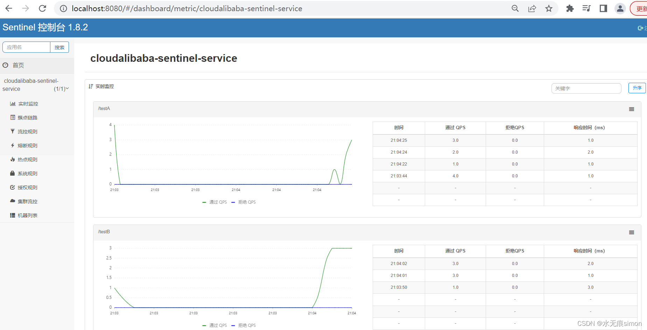Click the clock icon beside 首页
Viewport: 647px width, 330px height.
point(5,65)
